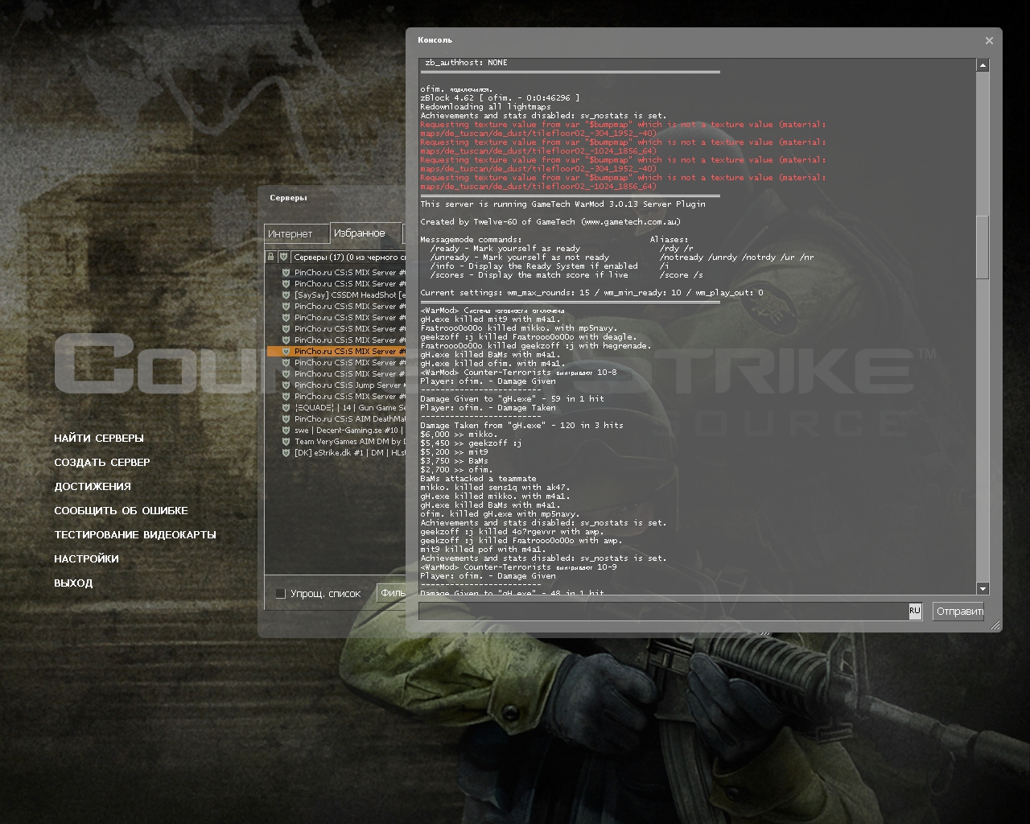Click the GameTech WarMod 3.0.13 Server Plugin line
The width and height of the screenshot is (1030, 824).
(x=562, y=204)
